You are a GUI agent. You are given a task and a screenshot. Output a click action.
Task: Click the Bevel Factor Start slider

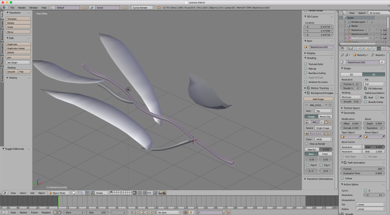coord(374,147)
